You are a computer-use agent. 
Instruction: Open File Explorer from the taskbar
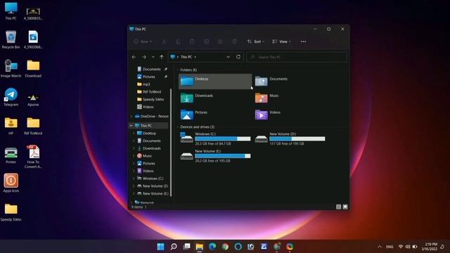point(200,247)
